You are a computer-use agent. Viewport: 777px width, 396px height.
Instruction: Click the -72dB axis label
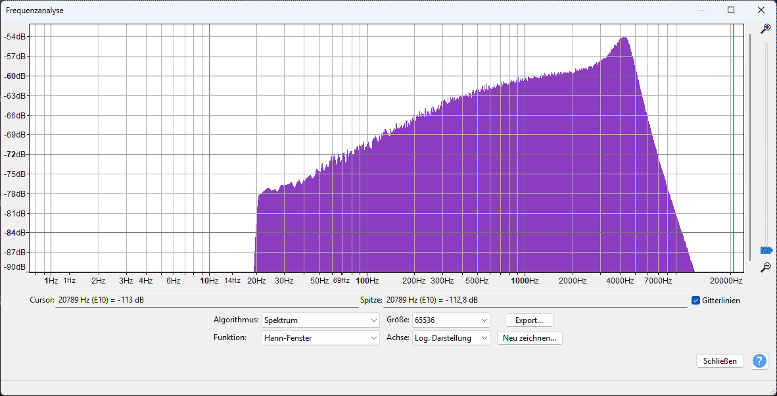15,154
